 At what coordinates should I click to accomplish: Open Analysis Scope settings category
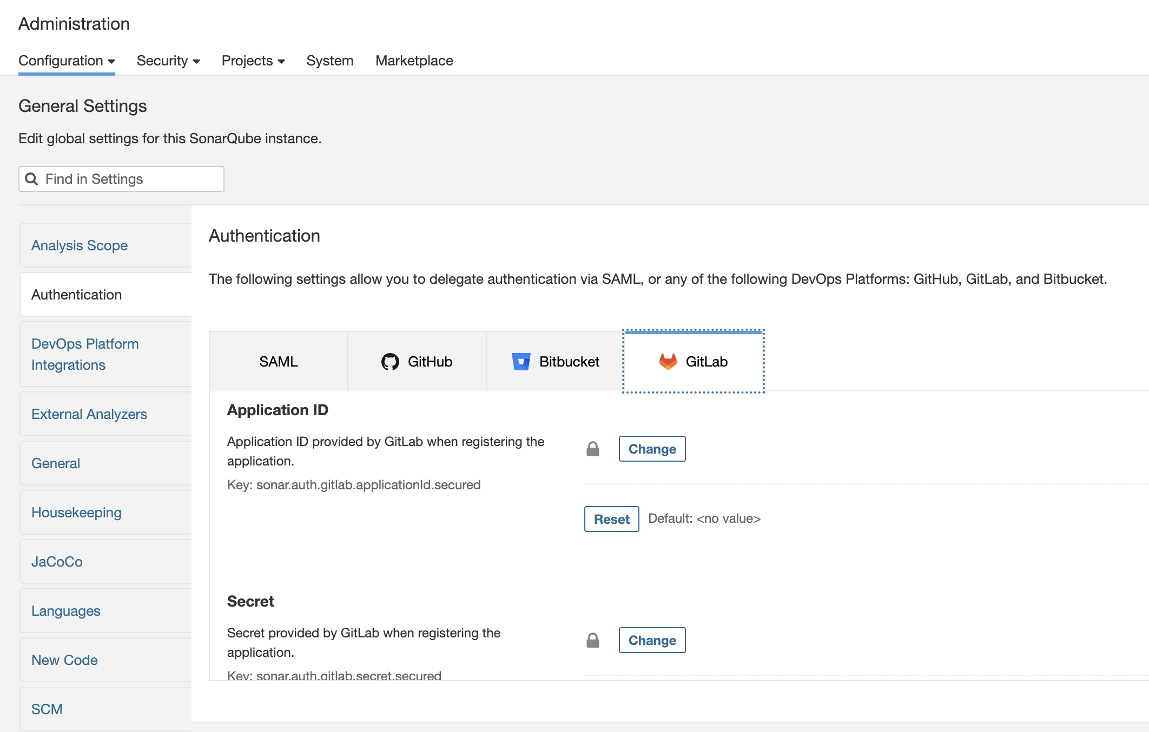click(x=80, y=245)
